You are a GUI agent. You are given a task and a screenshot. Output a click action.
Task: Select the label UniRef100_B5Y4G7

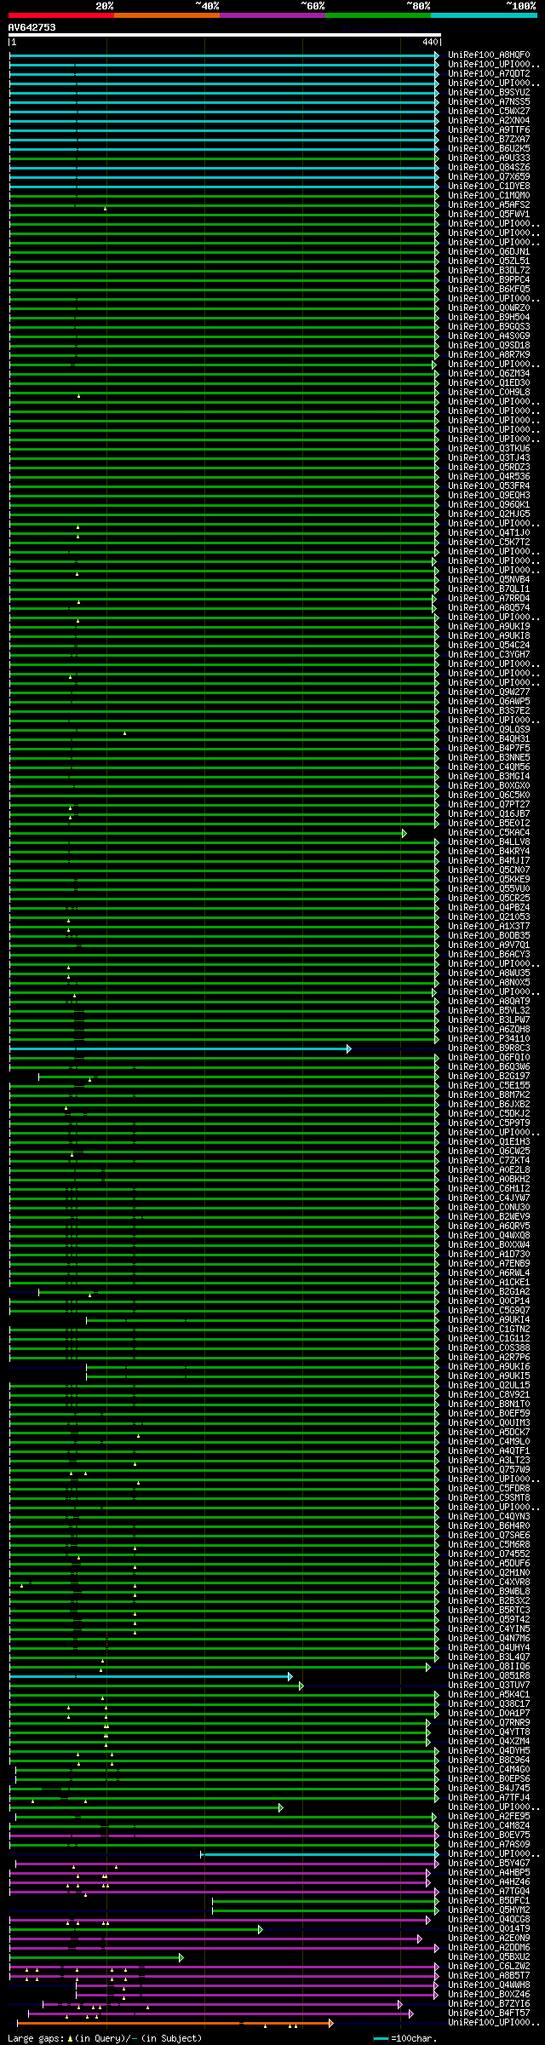[489, 1863]
